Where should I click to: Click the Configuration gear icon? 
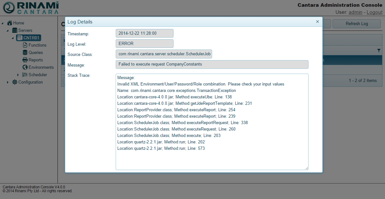[15, 82]
